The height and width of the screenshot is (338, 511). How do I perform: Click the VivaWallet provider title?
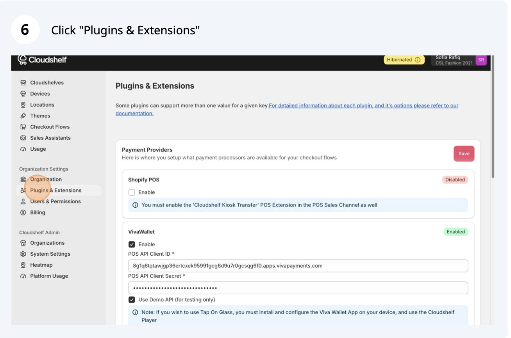141,232
